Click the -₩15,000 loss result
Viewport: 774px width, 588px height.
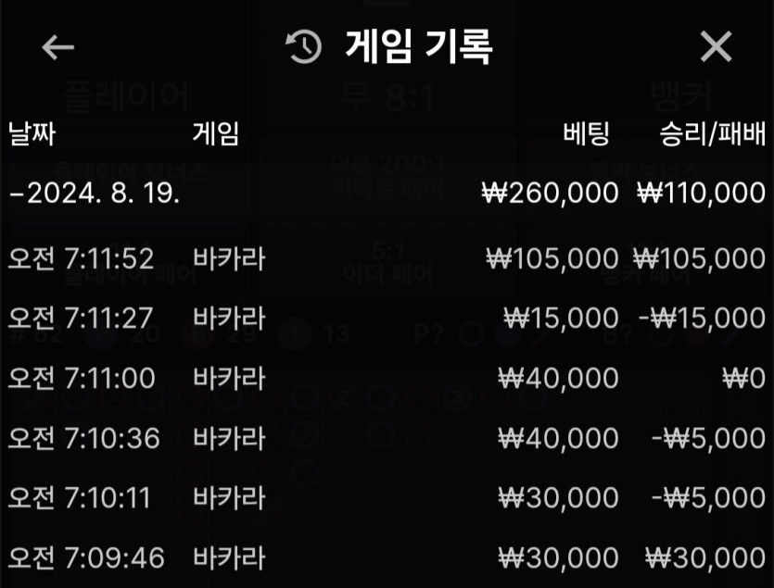click(x=703, y=319)
